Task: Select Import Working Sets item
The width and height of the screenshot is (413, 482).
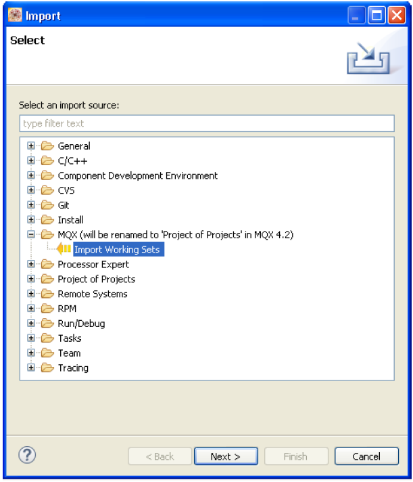Action: point(117,250)
